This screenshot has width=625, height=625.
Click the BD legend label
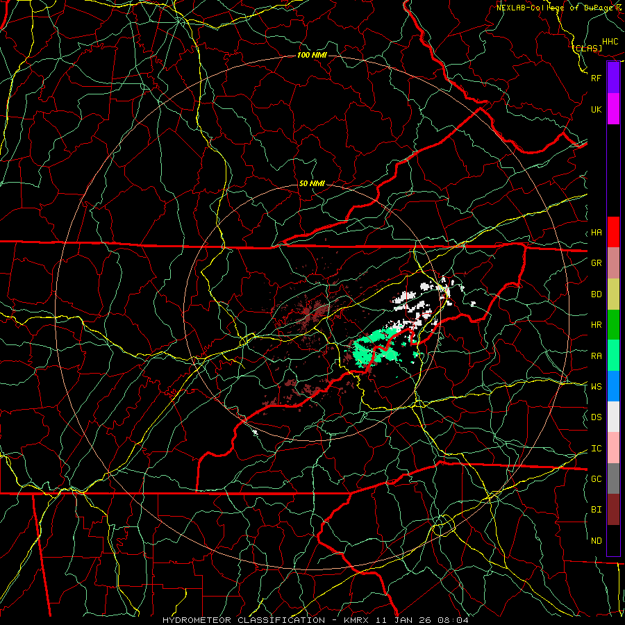[x=596, y=294]
